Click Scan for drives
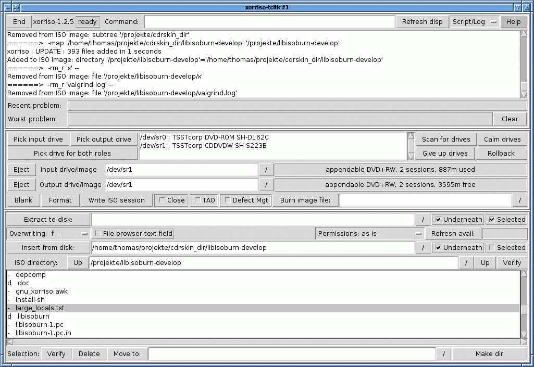 (x=446, y=139)
